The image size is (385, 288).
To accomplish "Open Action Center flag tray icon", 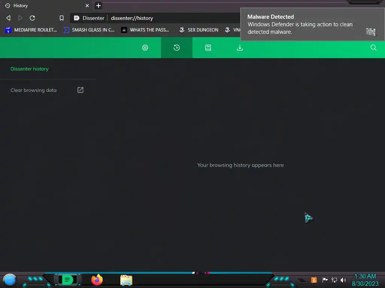I will [x=325, y=280].
